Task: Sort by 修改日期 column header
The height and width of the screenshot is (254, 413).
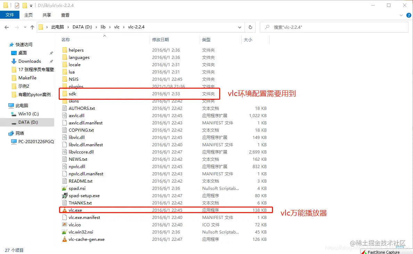Action: 160,40
